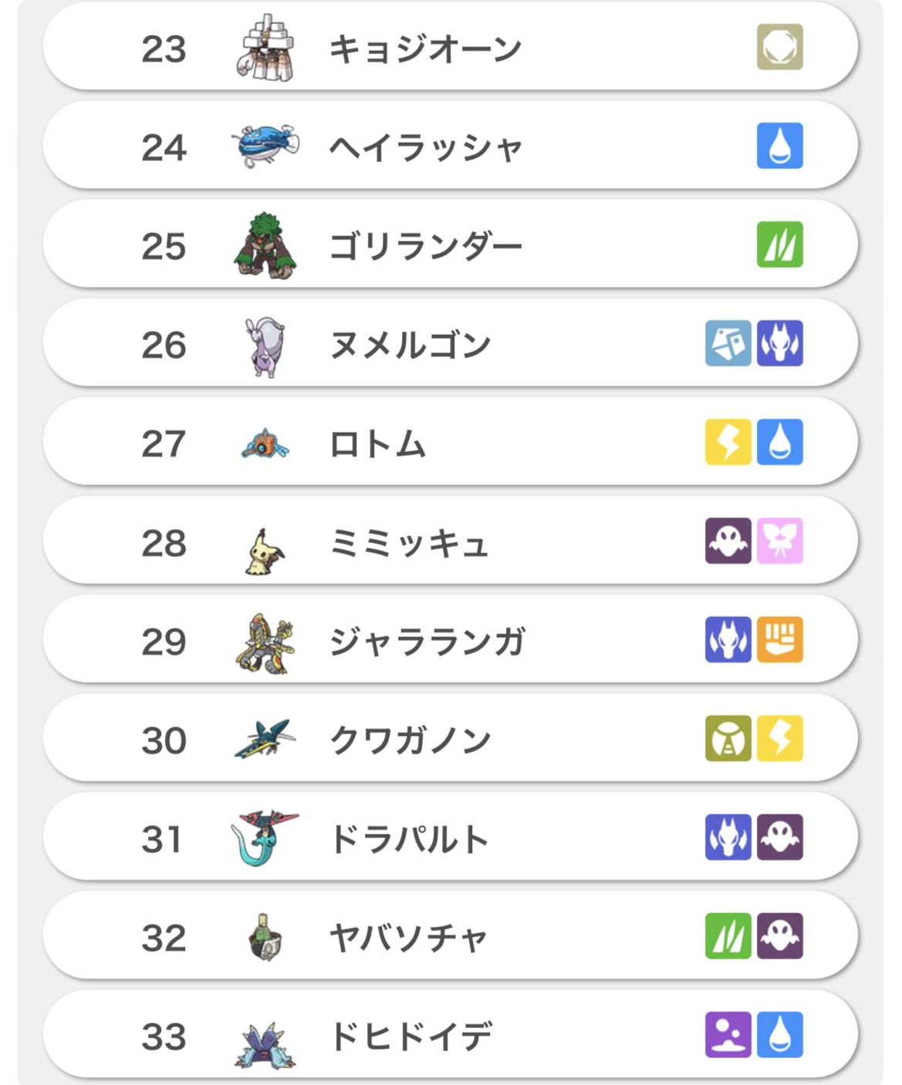Image resolution: width=902 pixels, height=1085 pixels.
Task: Click rank number 30 on クワガノン row
Action: [164, 740]
